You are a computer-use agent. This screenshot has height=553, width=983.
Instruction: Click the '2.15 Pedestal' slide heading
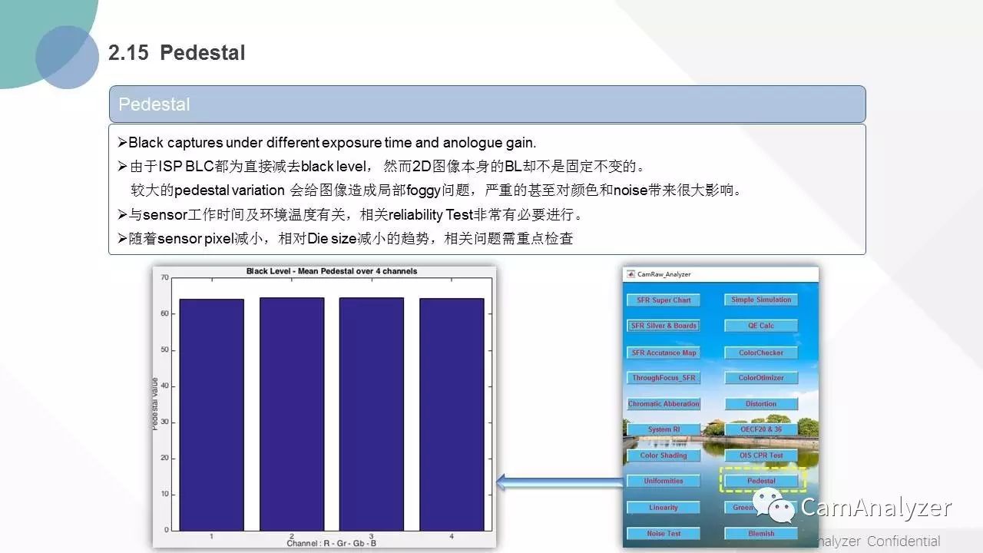tap(177, 53)
